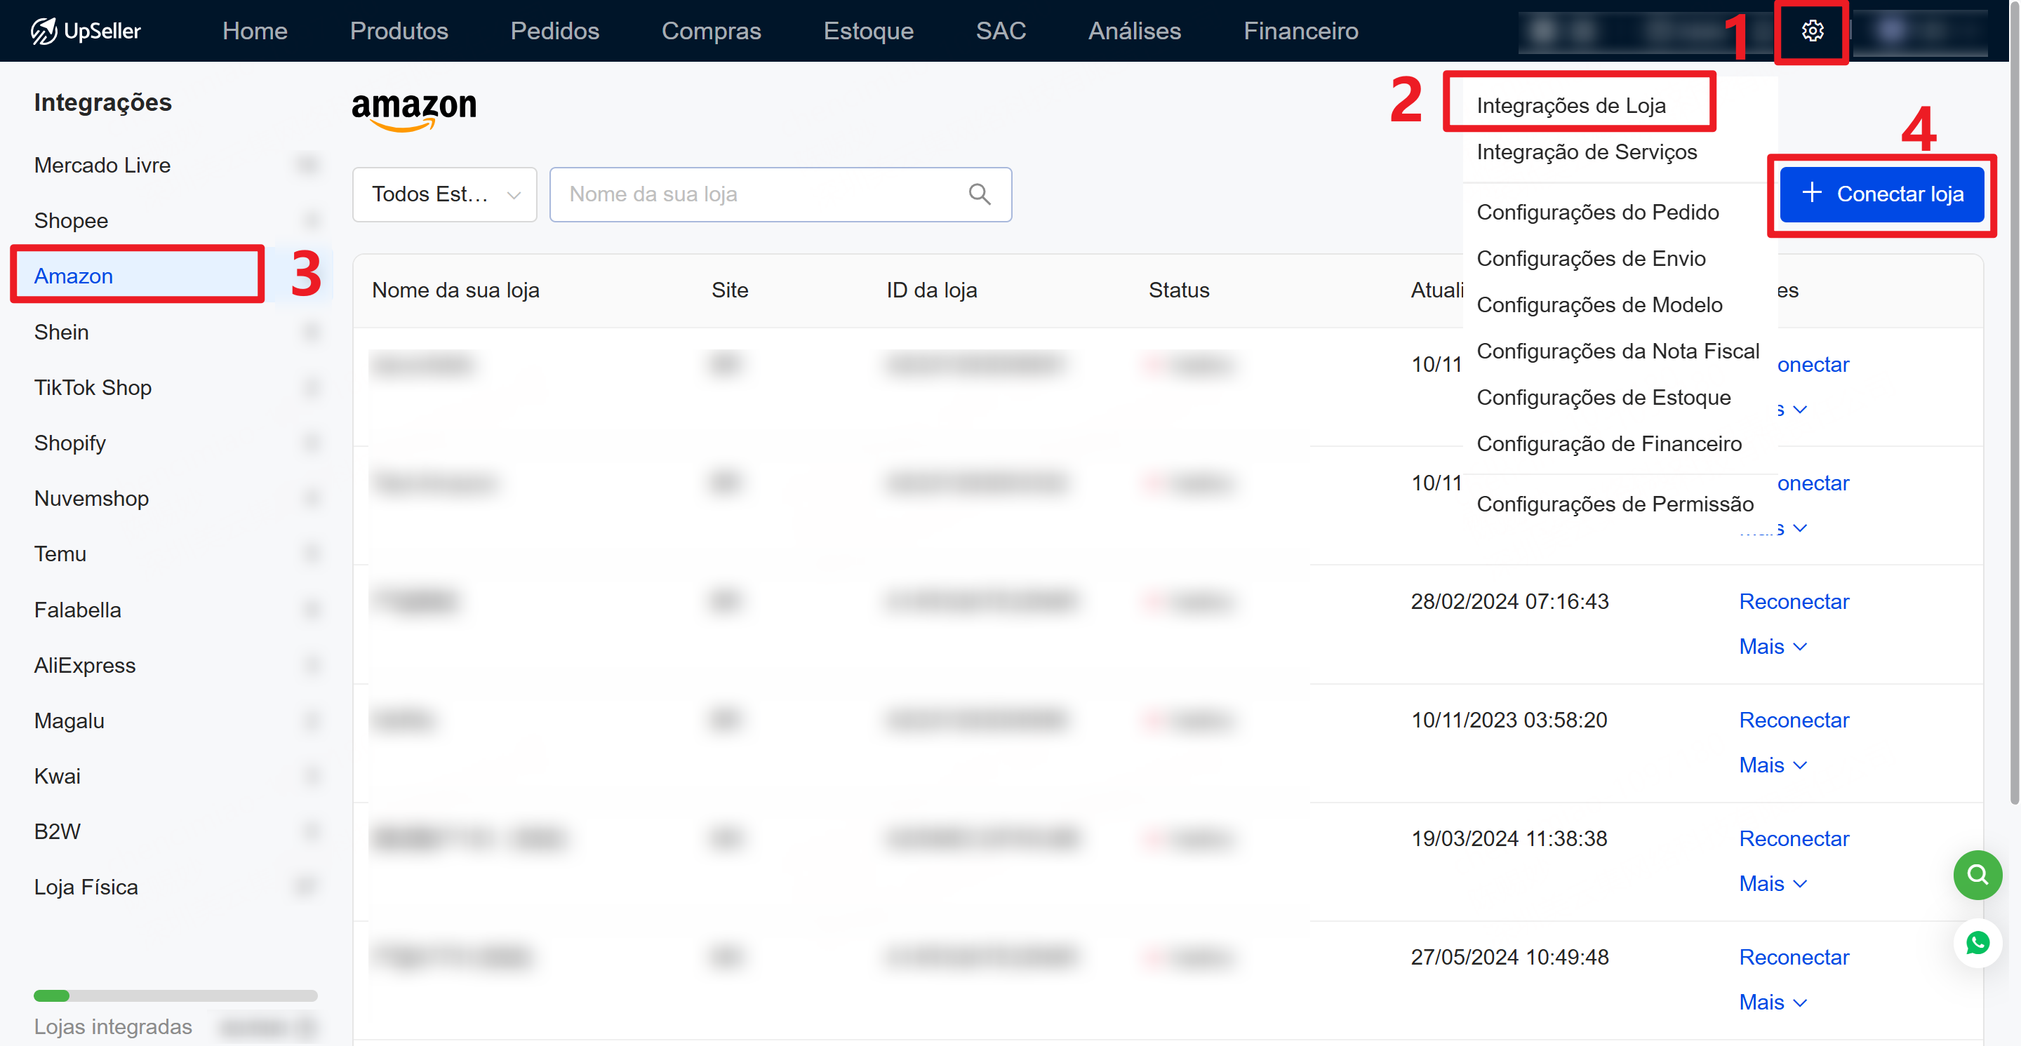
Task: Open the green search help bubble
Action: [x=1977, y=874]
